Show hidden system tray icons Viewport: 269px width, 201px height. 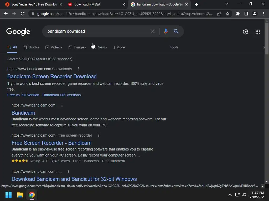point(230,195)
